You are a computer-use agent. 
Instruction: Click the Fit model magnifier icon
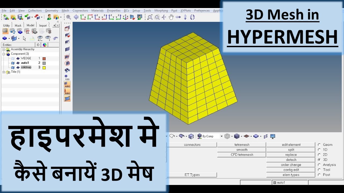[x=69, y=17]
